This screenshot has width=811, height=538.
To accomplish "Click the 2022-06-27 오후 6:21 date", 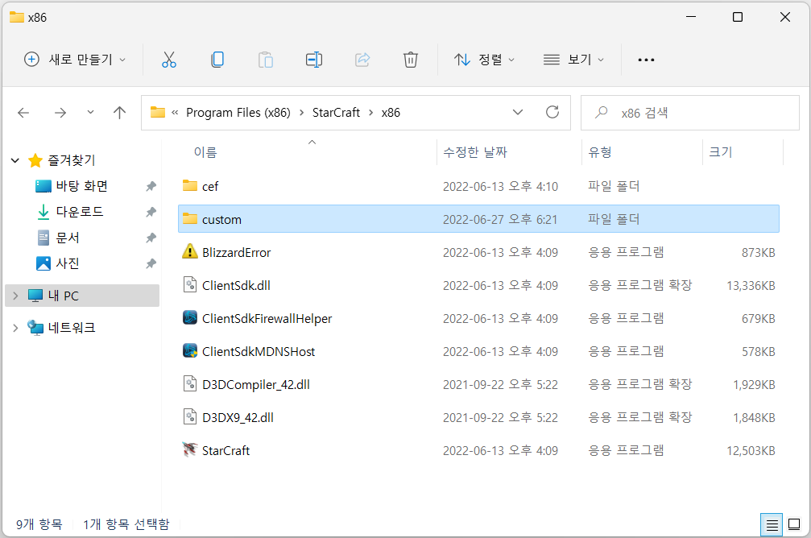I will [500, 219].
